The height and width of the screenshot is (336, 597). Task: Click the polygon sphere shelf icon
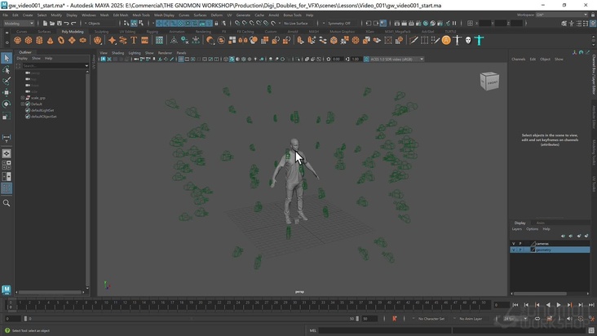click(18, 40)
